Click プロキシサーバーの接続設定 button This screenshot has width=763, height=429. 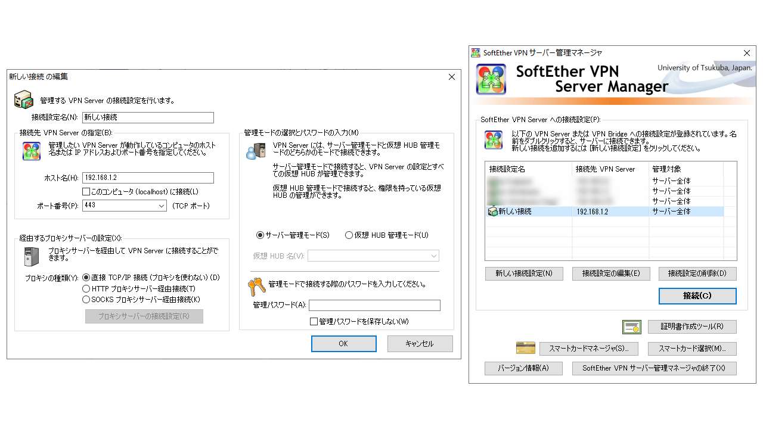pyautogui.click(x=144, y=316)
